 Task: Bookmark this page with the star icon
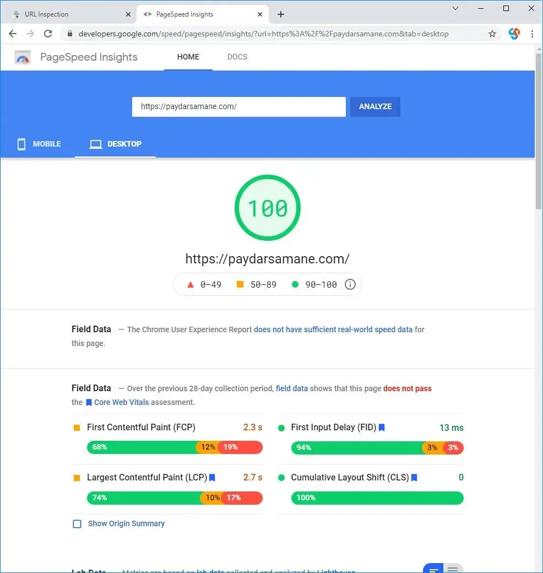pyautogui.click(x=492, y=34)
